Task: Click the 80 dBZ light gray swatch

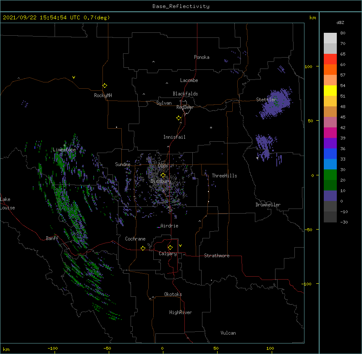Action: pyautogui.click(x=330, y=38)
